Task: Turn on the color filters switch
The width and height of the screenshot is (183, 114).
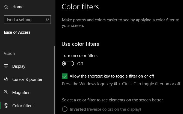Action: coord(68,64)
